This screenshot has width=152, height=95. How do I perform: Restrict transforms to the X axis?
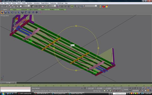click(x=62, y=6)
